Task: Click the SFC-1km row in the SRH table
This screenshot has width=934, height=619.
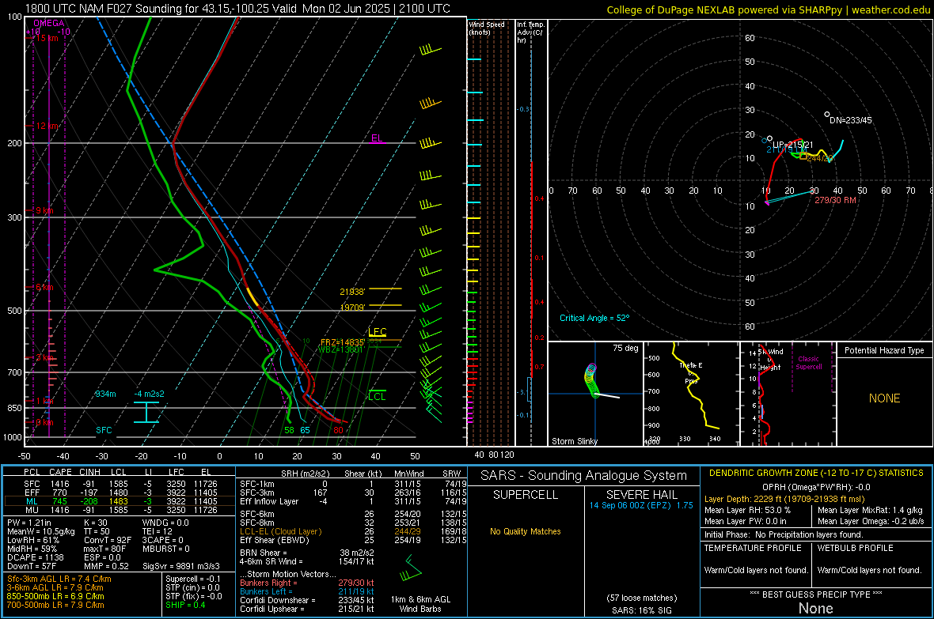Action: point(353,484)
